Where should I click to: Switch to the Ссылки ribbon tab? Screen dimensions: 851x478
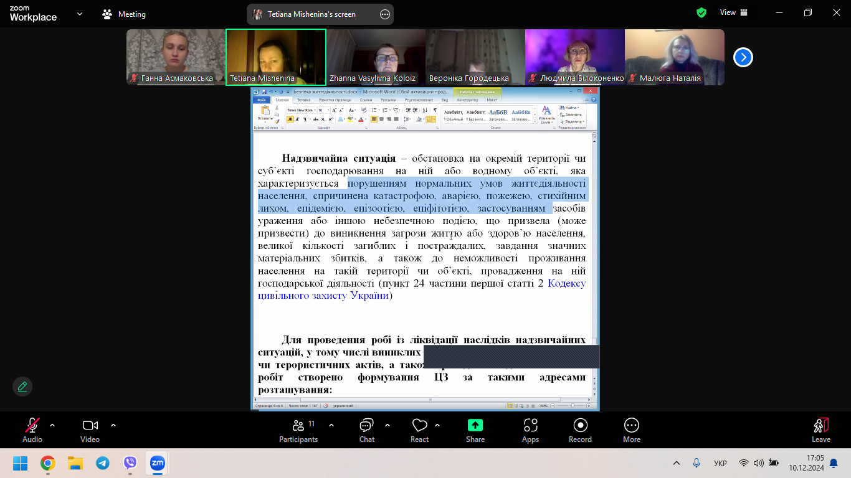(x=366, y=100)
